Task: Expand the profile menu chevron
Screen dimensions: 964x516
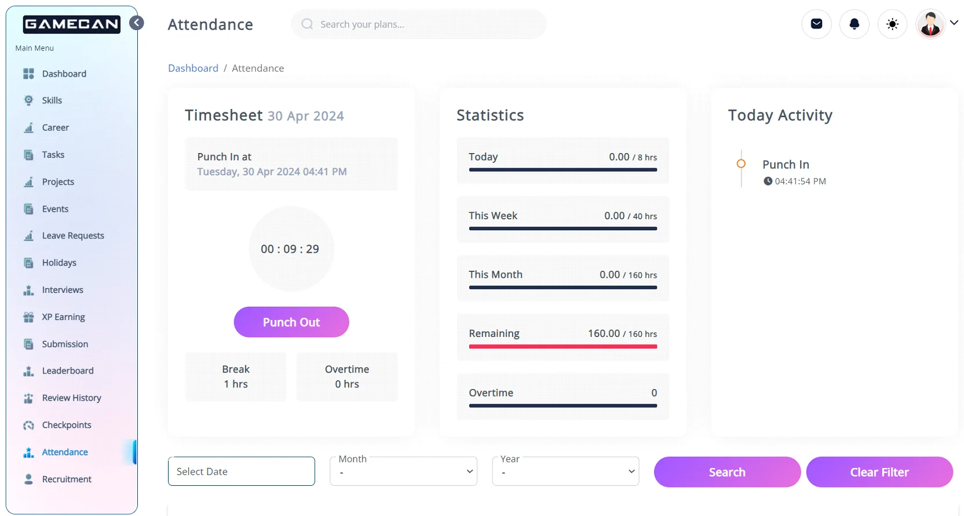Action: 954,23
